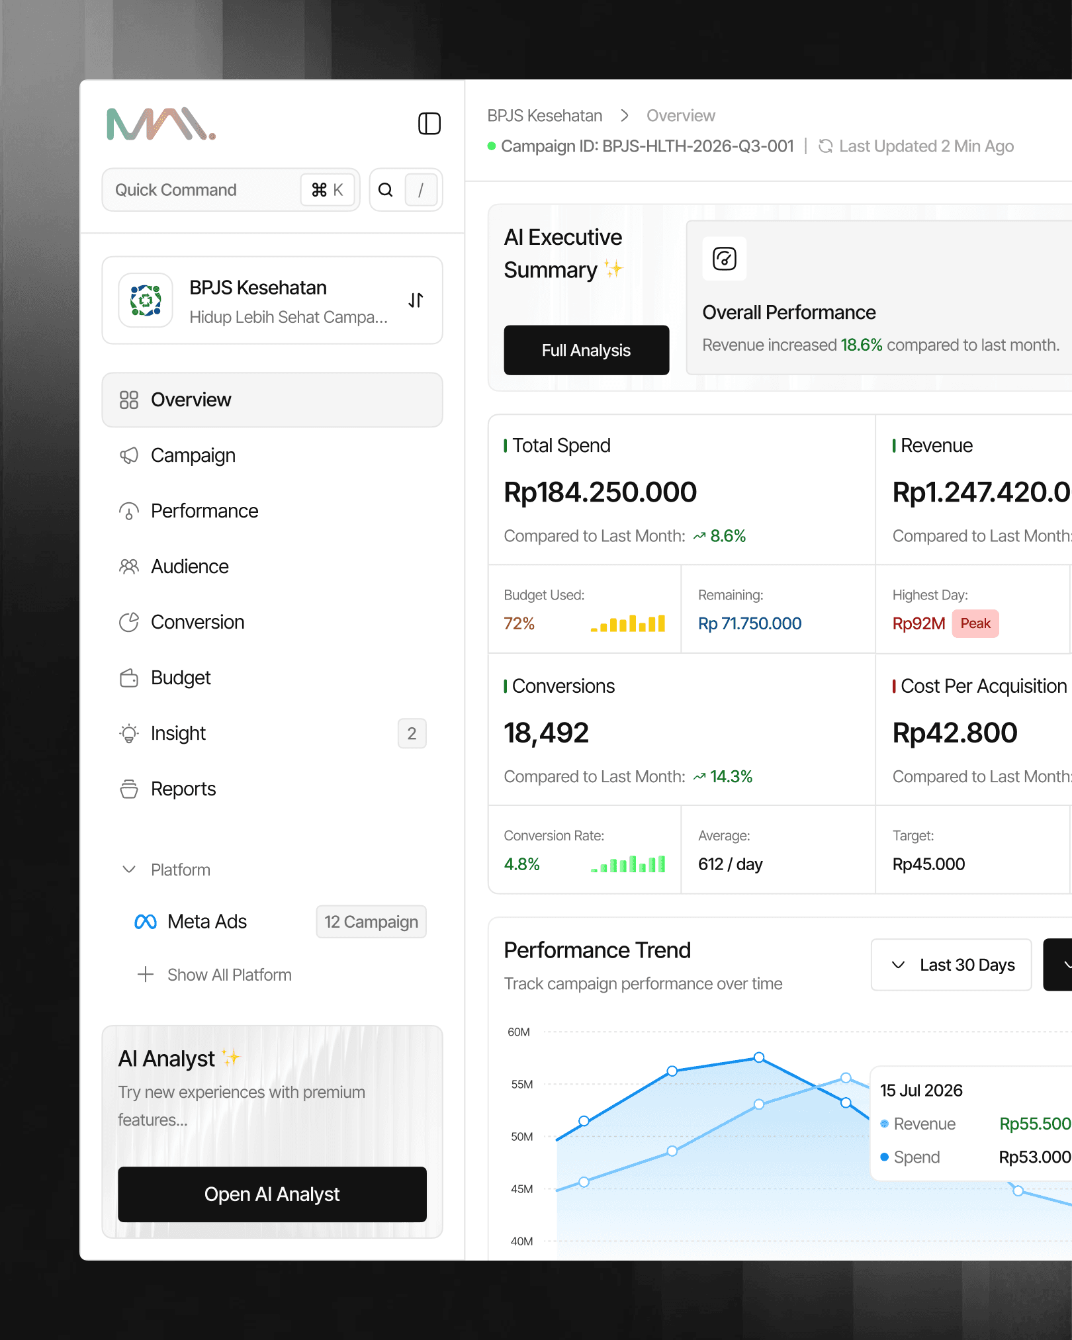
Task: Click the AI Analyst sparkle icon
Action: click(x=231, y=1057)
